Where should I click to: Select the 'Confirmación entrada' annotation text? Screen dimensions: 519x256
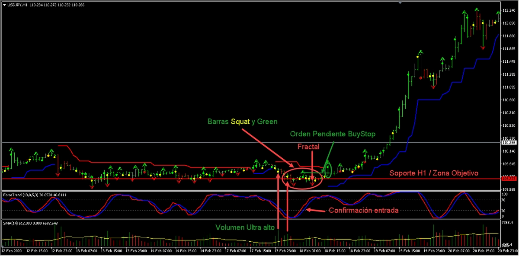point(364,211)
